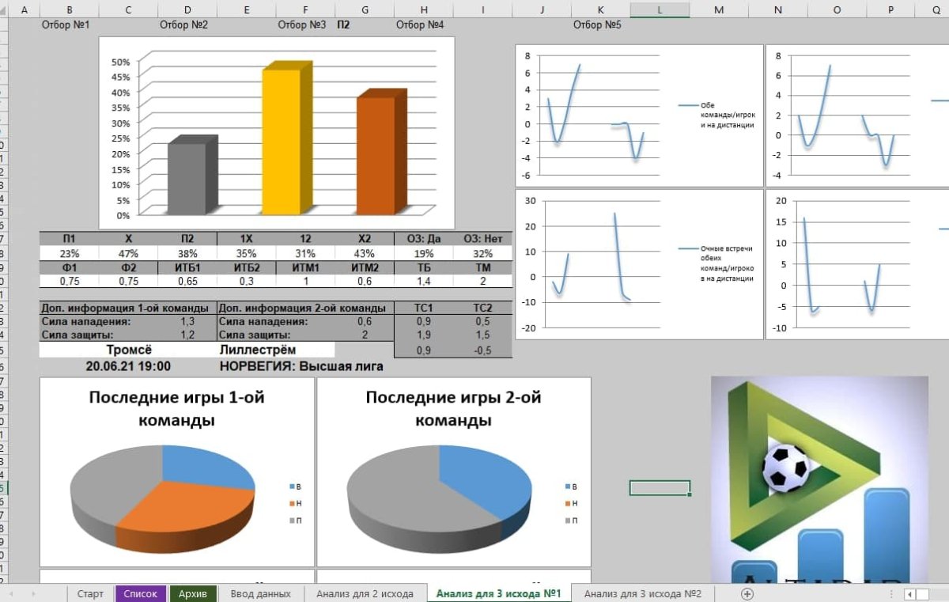
Task: Click the yellow bar in the bar chart
Action: [282, 141]
